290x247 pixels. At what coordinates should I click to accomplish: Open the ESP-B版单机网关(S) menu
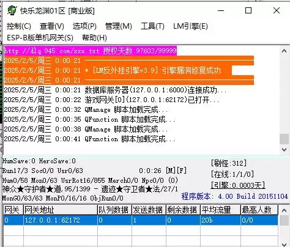coord(40,38)
